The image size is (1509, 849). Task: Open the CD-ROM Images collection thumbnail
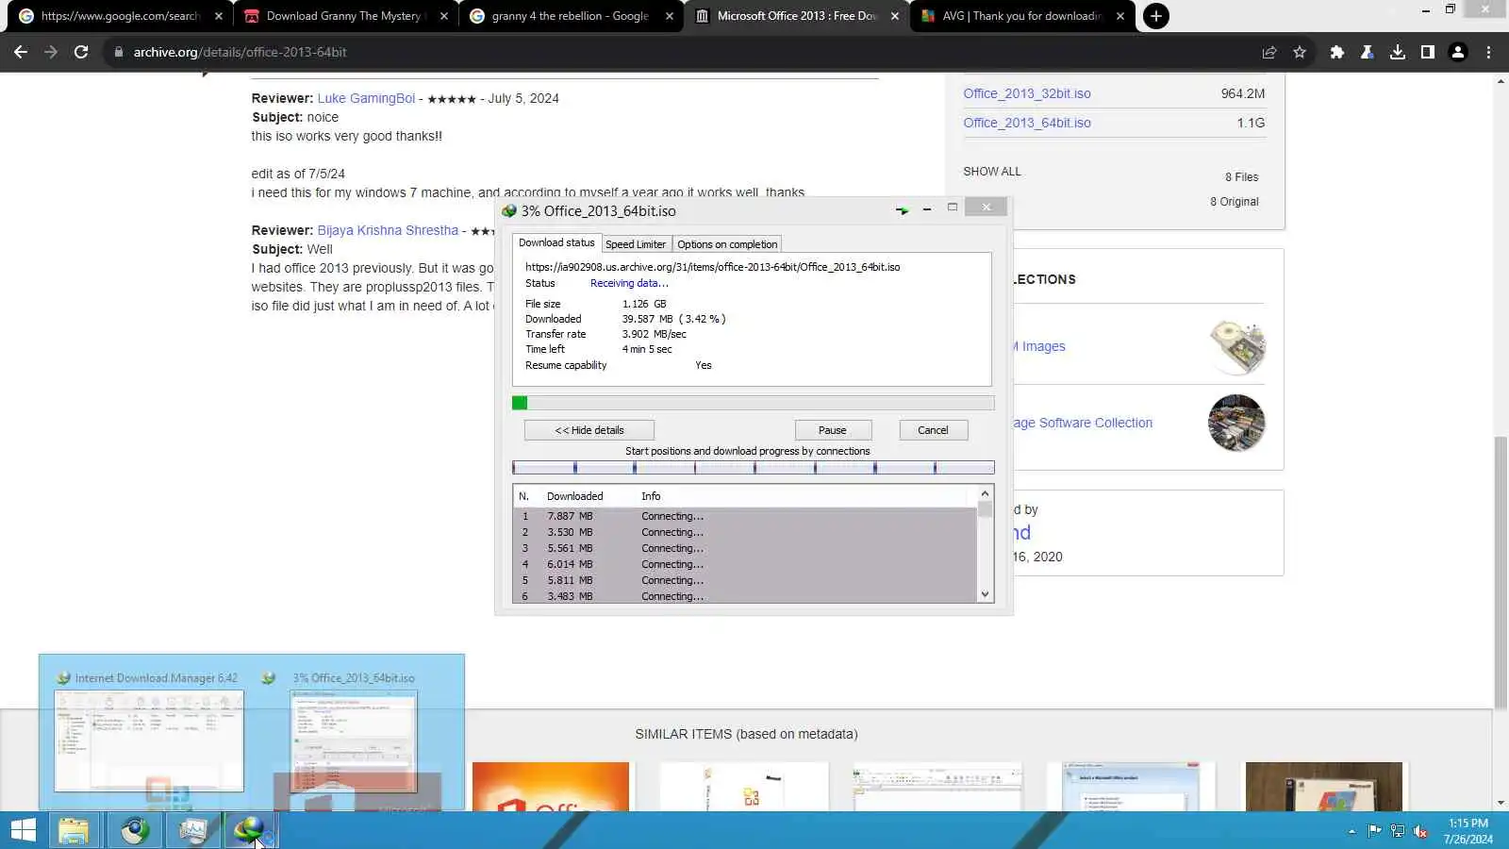[1238, 347]
